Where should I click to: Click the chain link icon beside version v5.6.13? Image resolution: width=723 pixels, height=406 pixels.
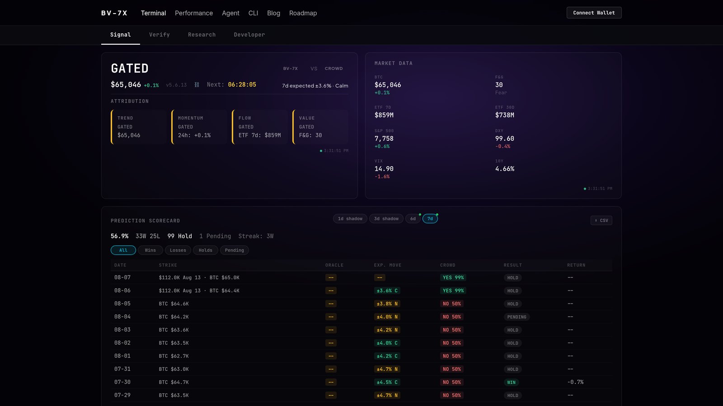coord(197,85)
